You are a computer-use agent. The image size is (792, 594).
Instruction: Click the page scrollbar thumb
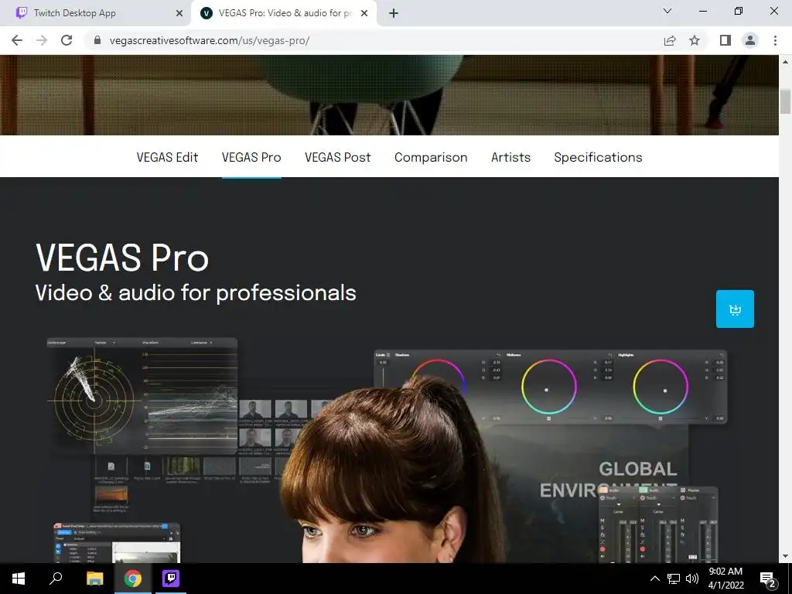pyautogui.click(x=785, y=101)
